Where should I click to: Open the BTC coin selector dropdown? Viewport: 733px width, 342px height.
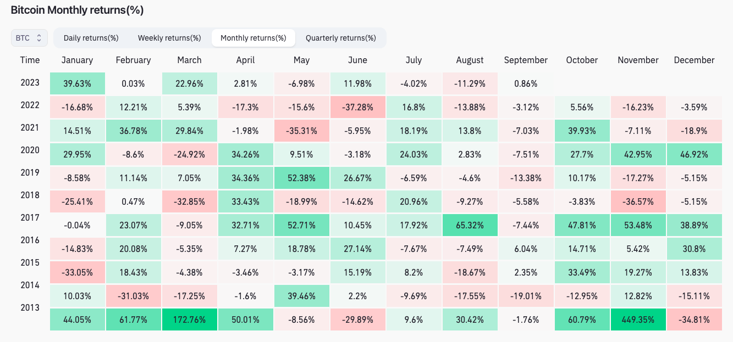click(x=29, y=38)
